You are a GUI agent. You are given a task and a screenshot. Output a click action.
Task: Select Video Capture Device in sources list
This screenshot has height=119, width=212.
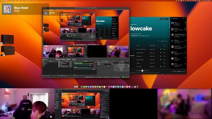tap(64, 66)
